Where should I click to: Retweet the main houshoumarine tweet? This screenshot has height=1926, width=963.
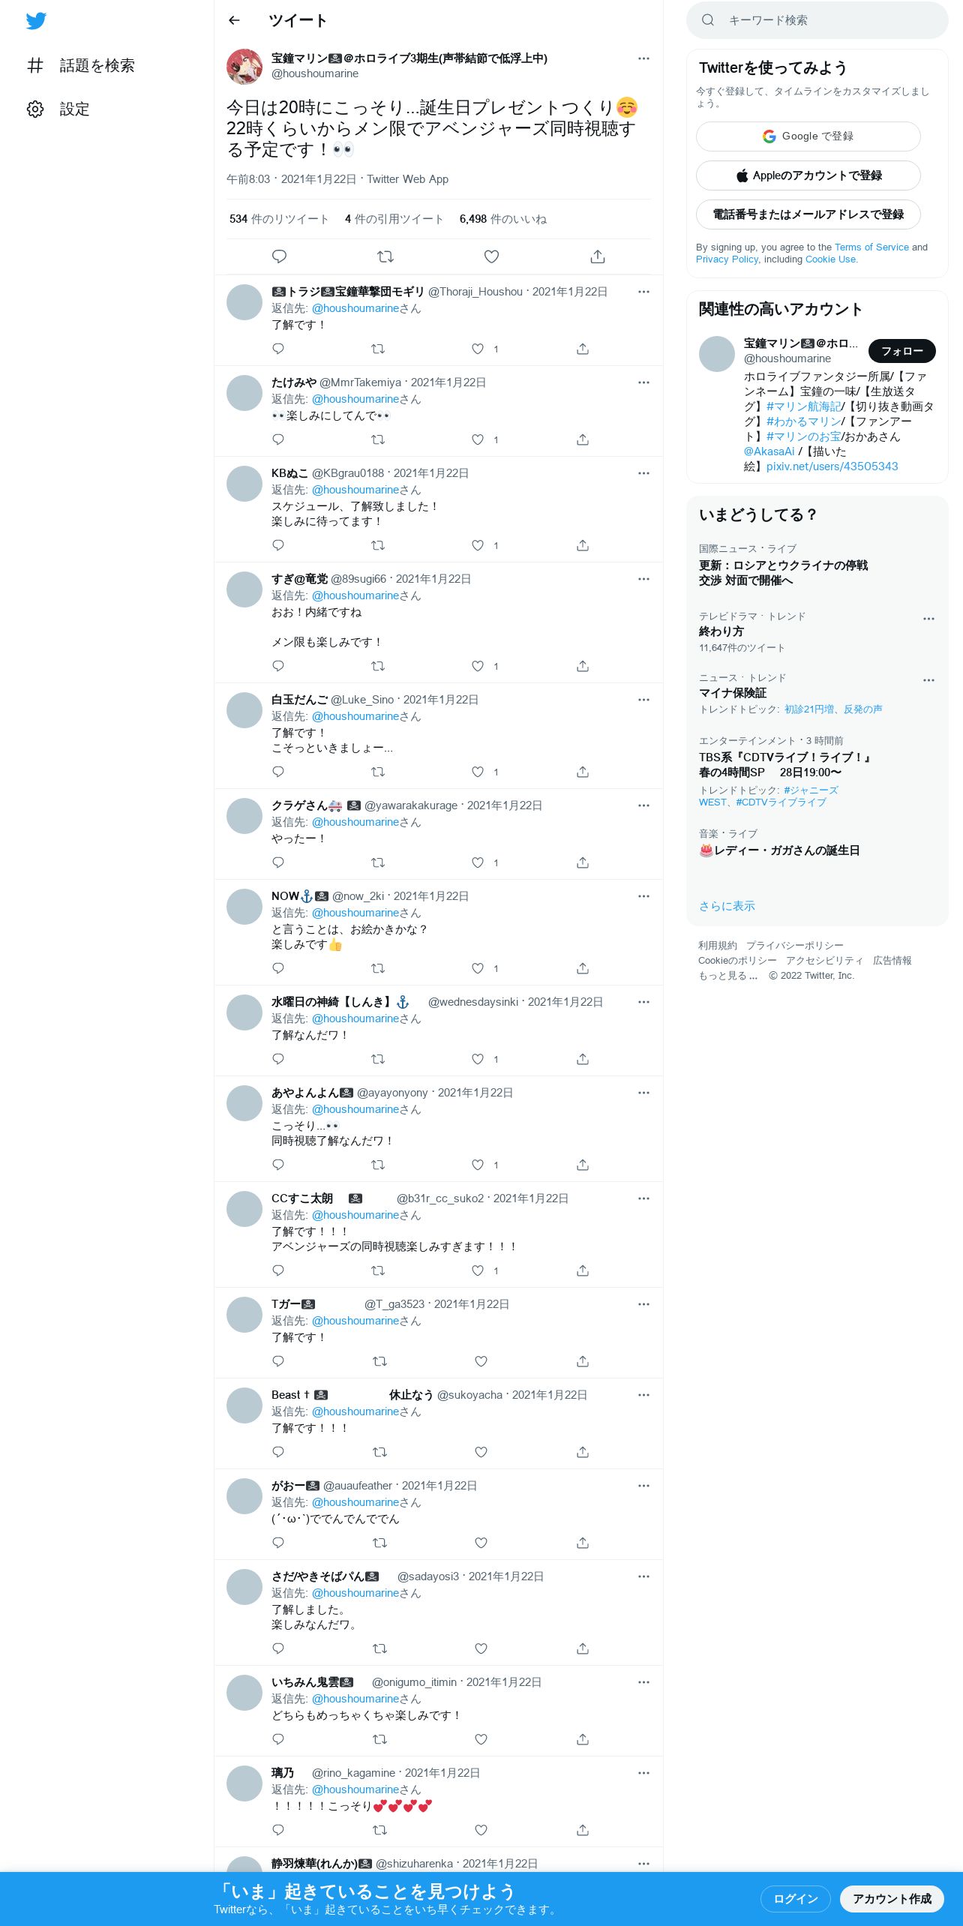coord(385,256)
